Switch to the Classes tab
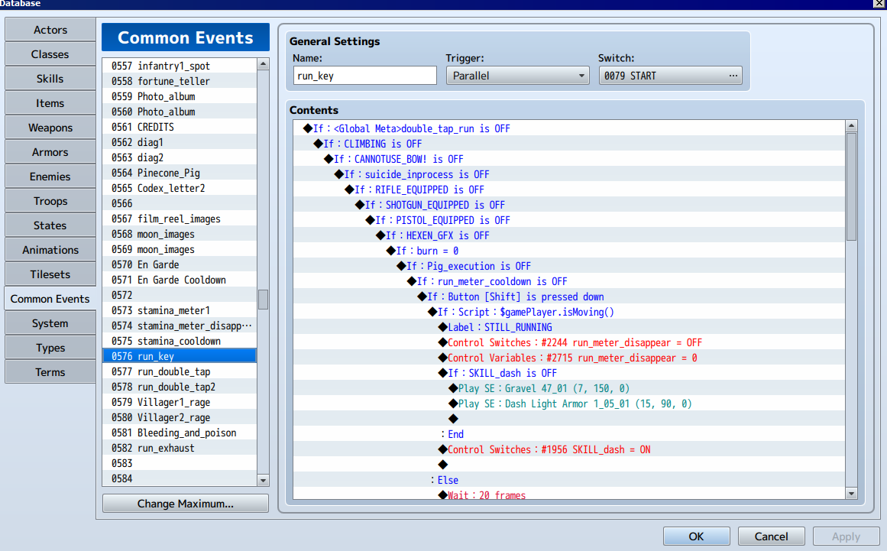 (x=50, y=54)
